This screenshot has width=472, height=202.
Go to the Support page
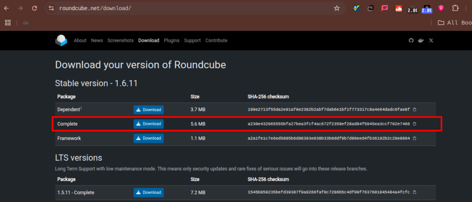(192, 40)
